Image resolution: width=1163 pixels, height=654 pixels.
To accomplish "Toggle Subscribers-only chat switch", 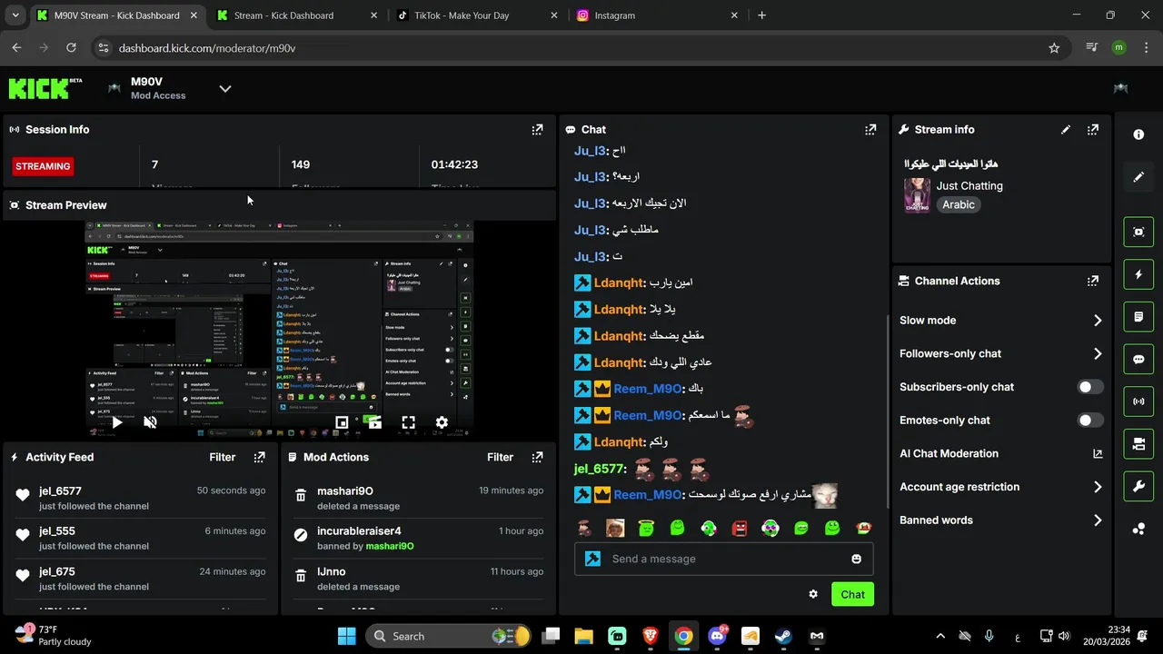I will tap(1090, 387).
